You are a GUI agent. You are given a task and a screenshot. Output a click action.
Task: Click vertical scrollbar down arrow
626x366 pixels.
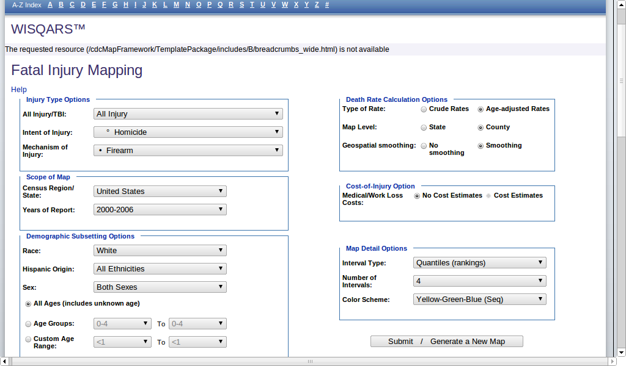coord(620,351)
